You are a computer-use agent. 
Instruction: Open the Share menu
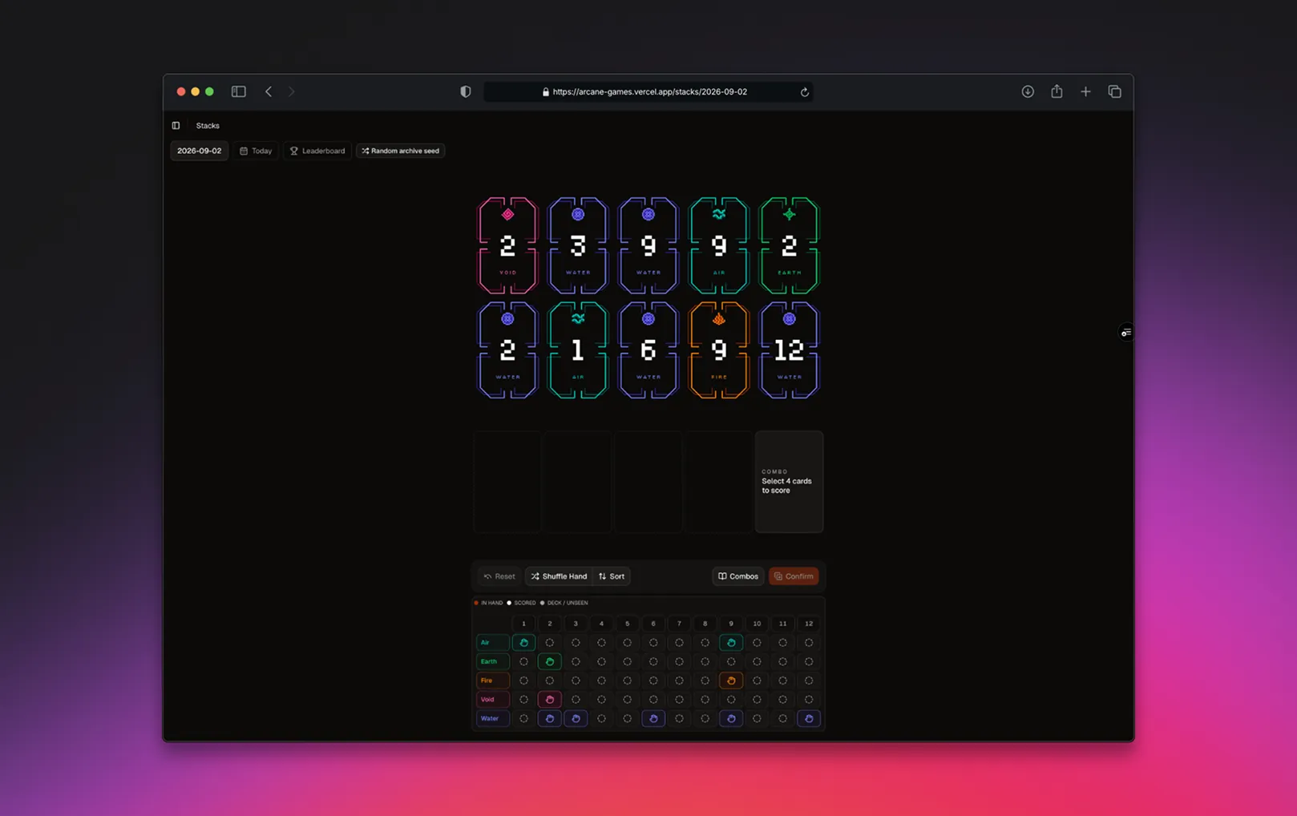1057,91
